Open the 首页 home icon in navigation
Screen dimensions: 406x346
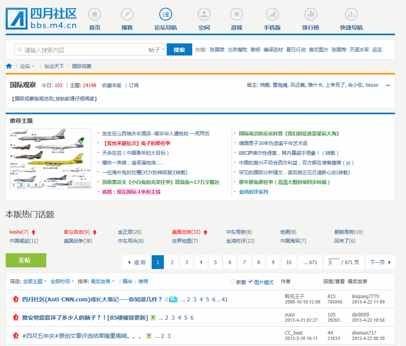point(95,15)
